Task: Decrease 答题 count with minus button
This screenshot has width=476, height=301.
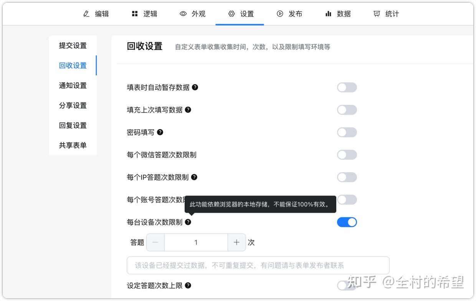Action: click(155, 242)
